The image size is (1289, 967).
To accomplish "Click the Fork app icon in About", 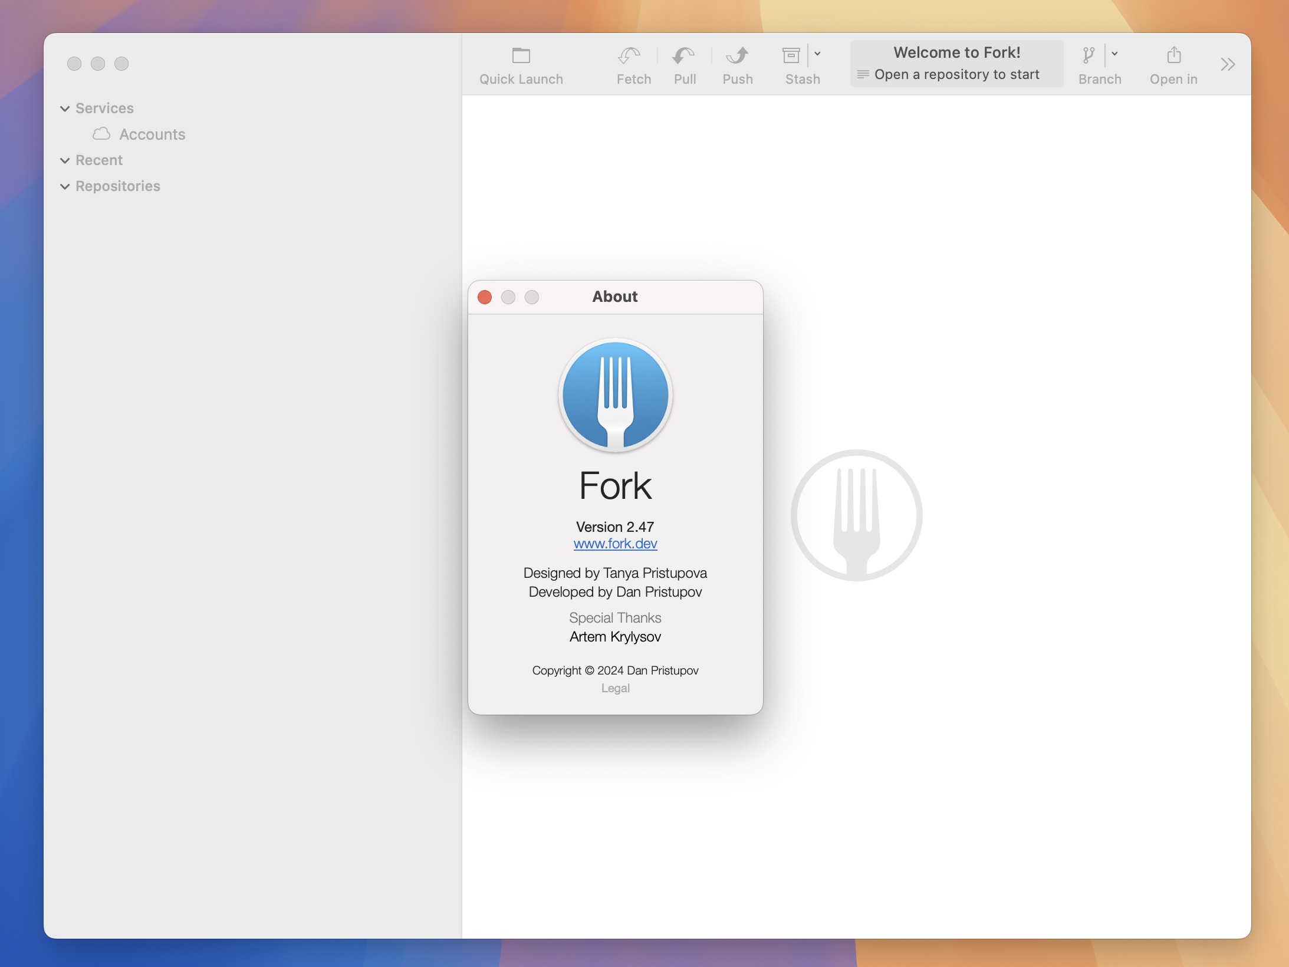I will (x=613, y=395).
